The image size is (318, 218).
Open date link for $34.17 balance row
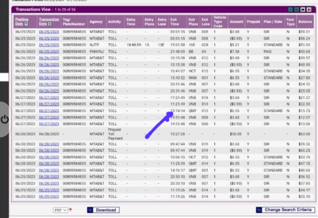[x=49, y=190]
